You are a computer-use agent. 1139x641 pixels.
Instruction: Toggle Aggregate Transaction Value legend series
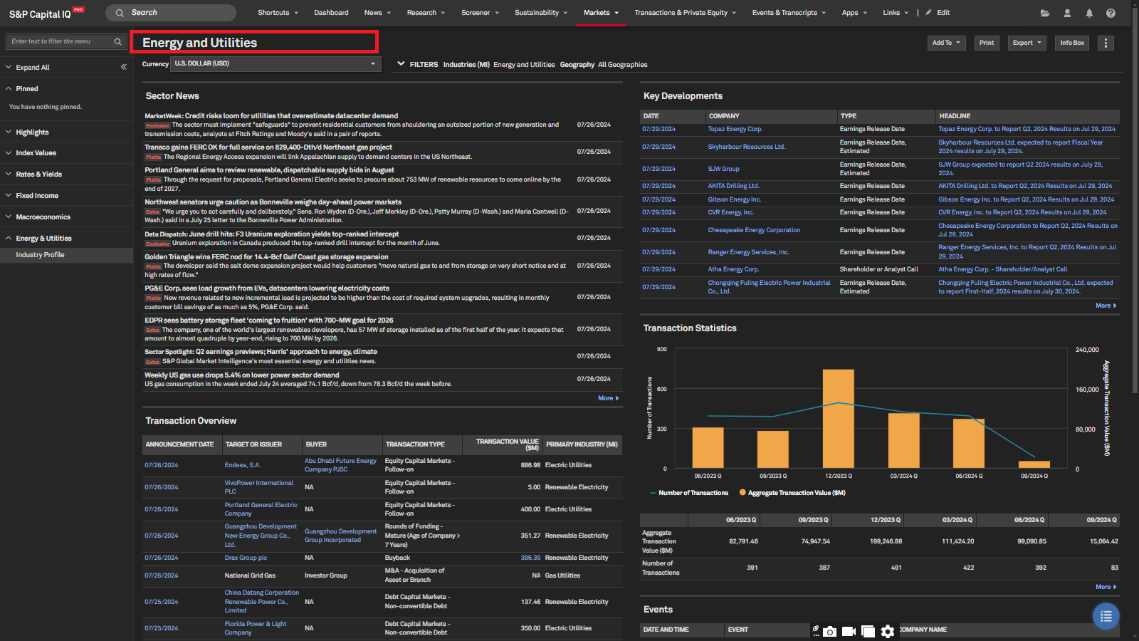click(796, 493)
